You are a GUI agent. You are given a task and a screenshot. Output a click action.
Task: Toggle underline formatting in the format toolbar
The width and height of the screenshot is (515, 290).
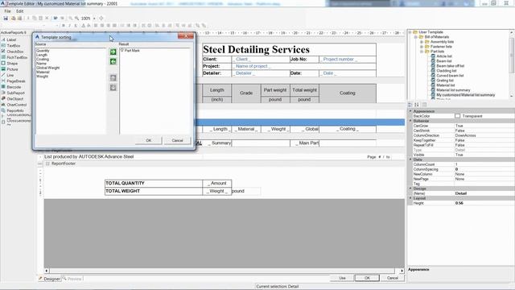[x=76, y=25]
